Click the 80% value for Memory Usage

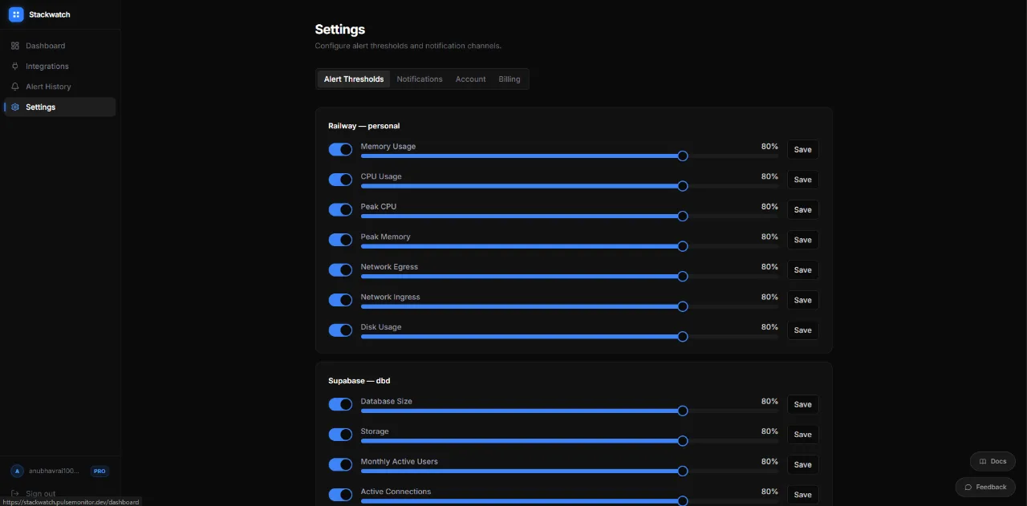(x=769, y=147)
